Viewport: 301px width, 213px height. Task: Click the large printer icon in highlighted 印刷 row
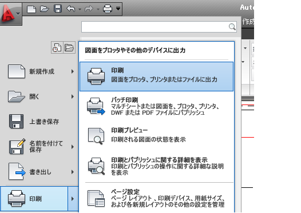[x=96, y=77]
